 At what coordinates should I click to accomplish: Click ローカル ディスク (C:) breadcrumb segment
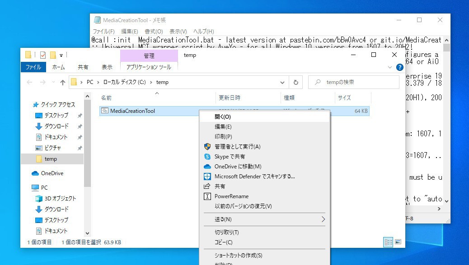[x=124, y=82]
